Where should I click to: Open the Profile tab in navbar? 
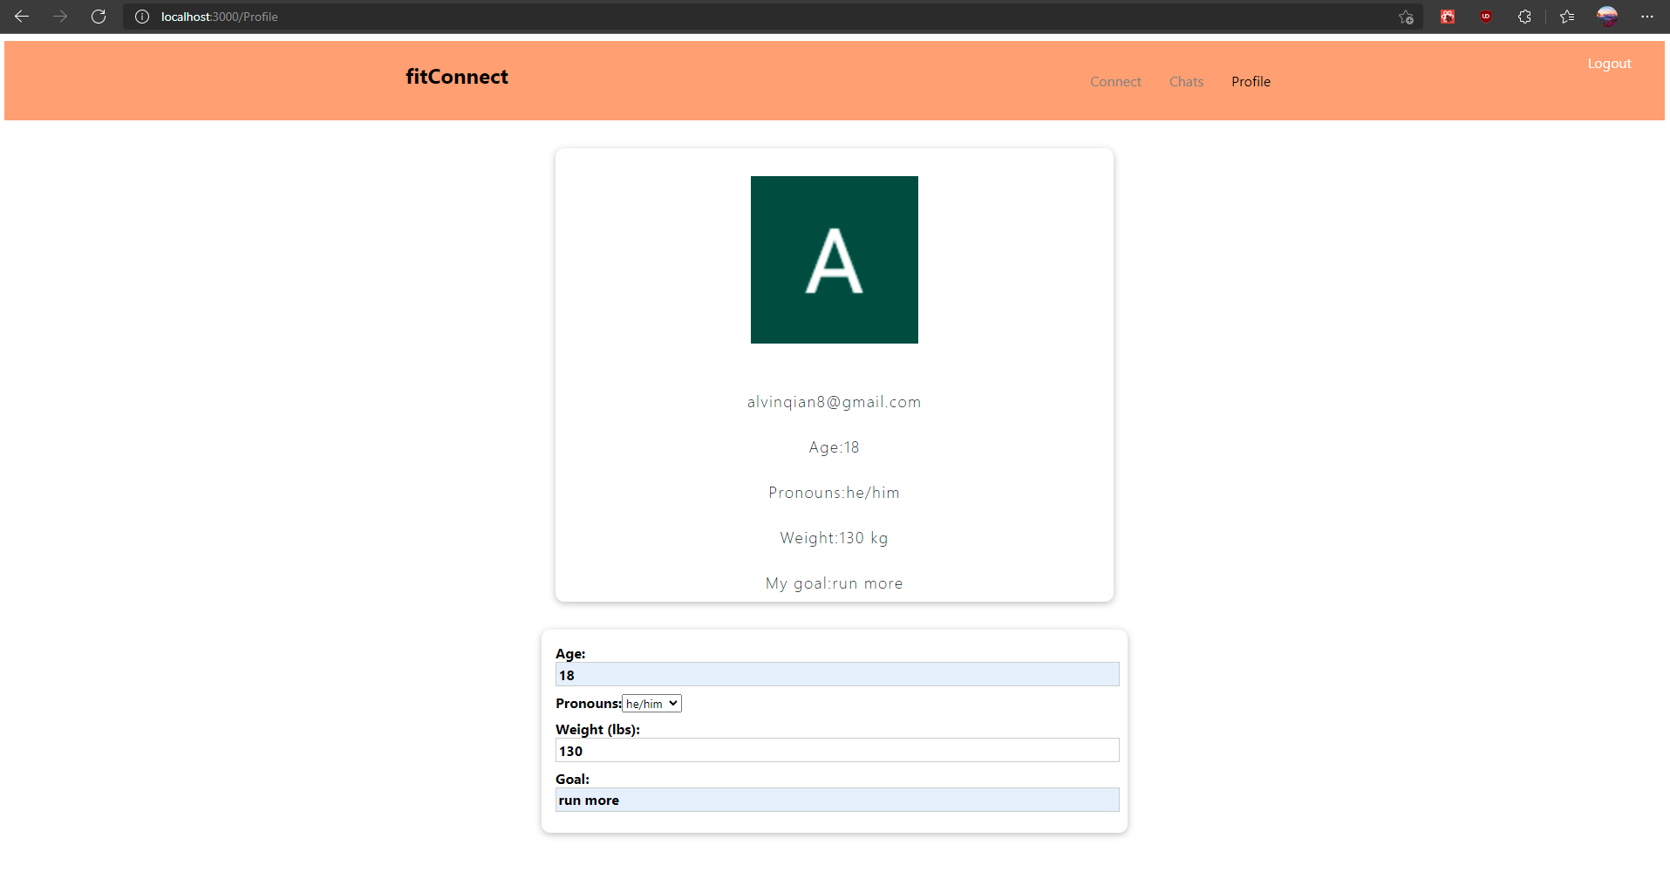click(1251, 82)
